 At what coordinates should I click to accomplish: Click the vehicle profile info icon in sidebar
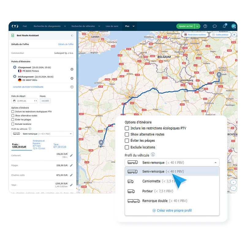click(x=30, y=128)
